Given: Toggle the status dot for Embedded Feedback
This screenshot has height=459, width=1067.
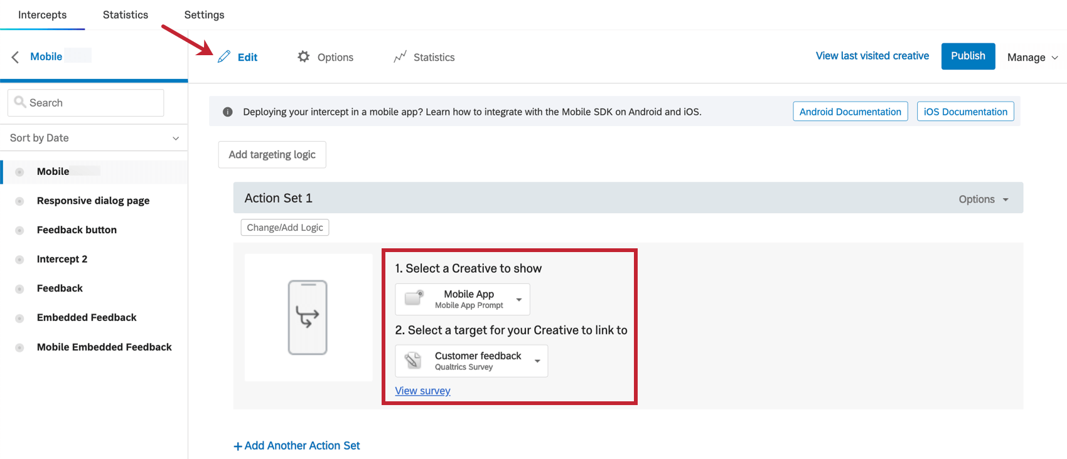Looking at the screenshot, I should point(19,317).
